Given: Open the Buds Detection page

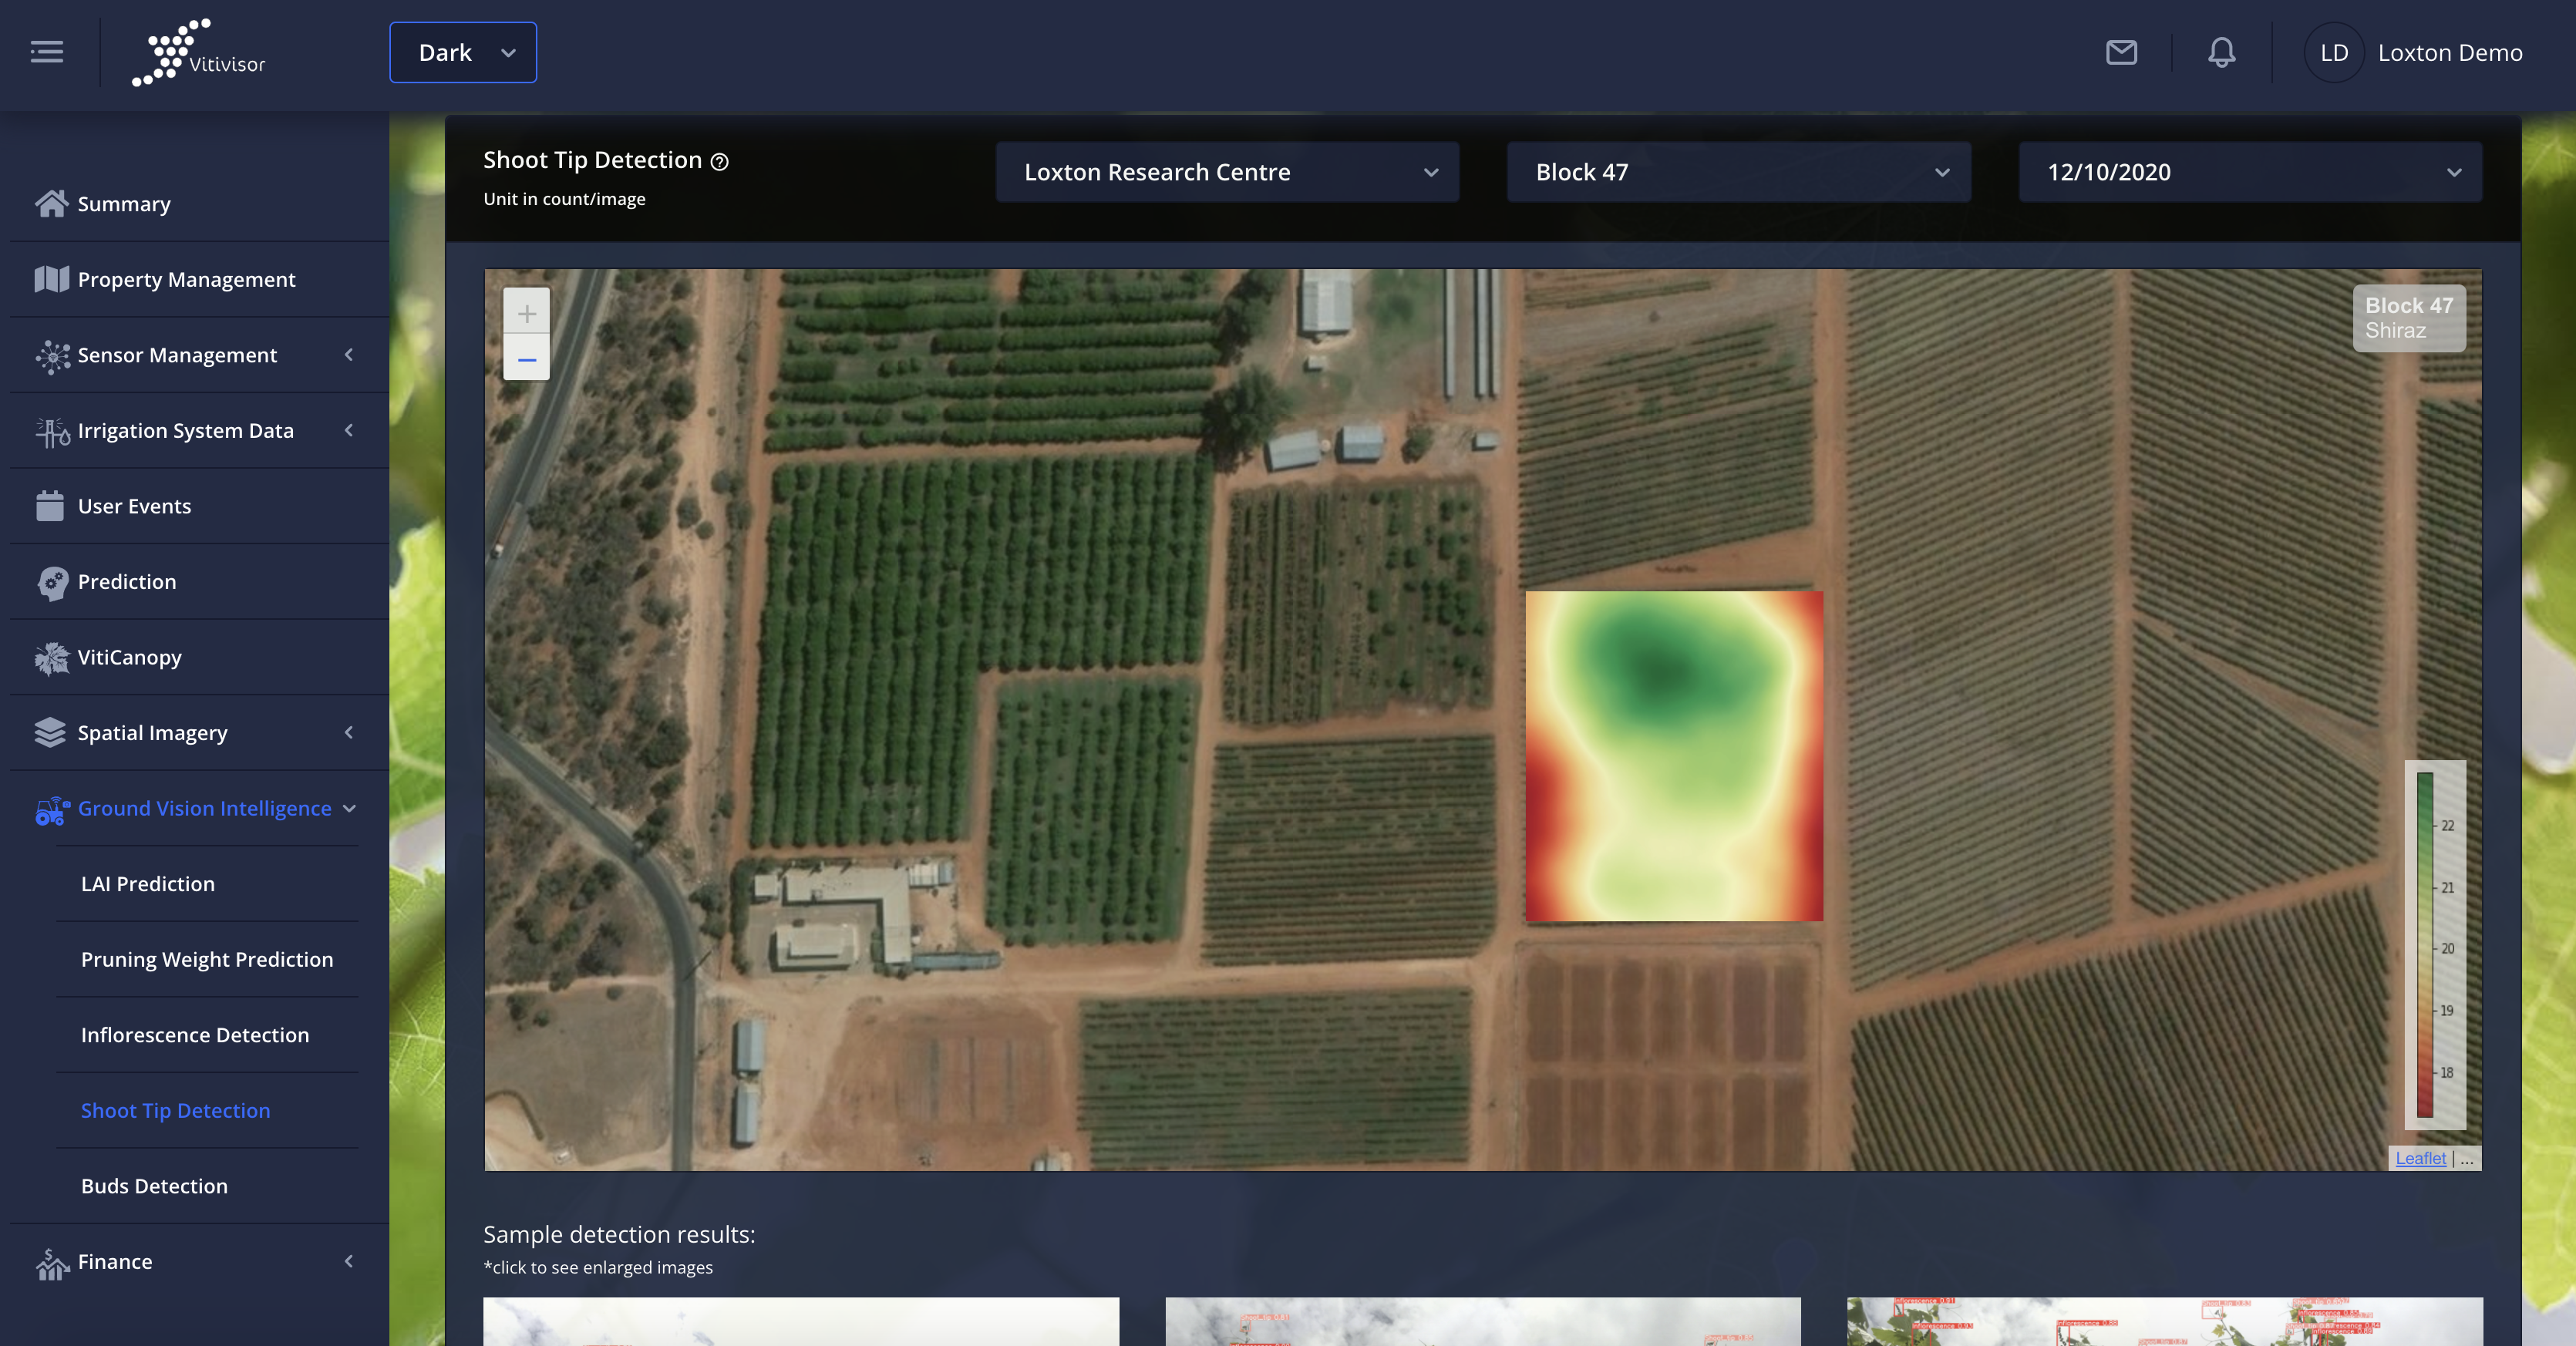Looking at the screenshot, I should [154, 1186].
